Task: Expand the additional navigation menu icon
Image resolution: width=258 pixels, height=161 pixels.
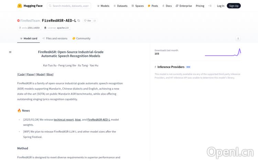Action: 210,6
